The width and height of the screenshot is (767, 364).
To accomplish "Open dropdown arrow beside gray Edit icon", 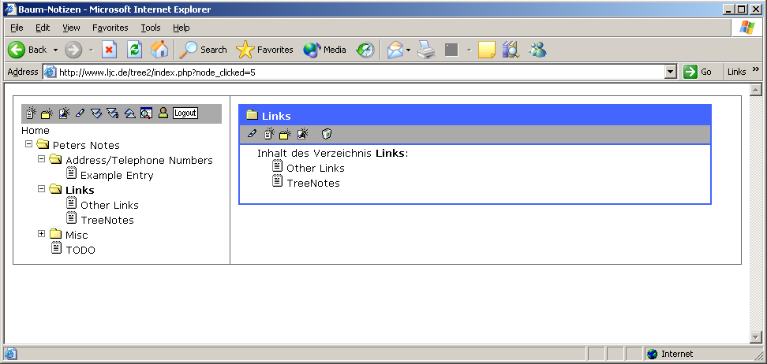I will coord(469,50).
